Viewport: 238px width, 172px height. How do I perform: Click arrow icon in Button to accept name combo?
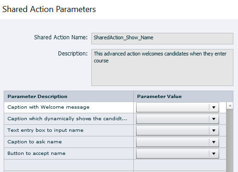pos(214,154)
